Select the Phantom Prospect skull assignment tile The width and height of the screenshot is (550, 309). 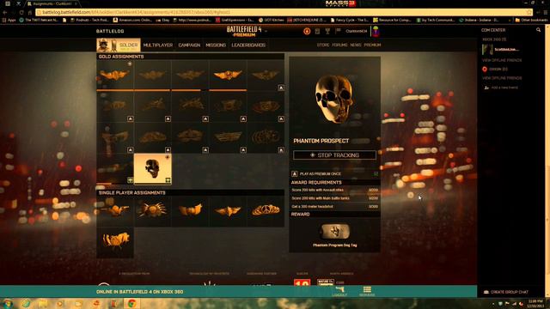point(153,169)
